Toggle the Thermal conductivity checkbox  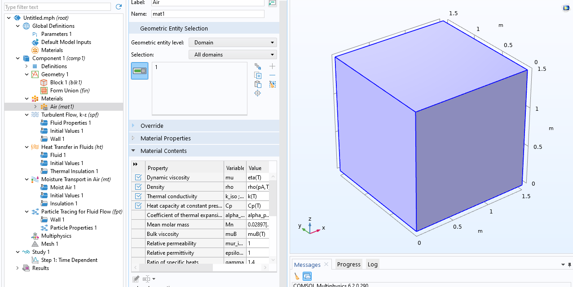[x=138, y=196]
